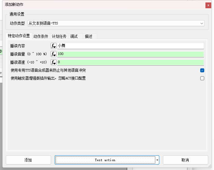Click the 播读语速 (-10 ~ +10) label
214x170 pixels.
pos(28,62)
